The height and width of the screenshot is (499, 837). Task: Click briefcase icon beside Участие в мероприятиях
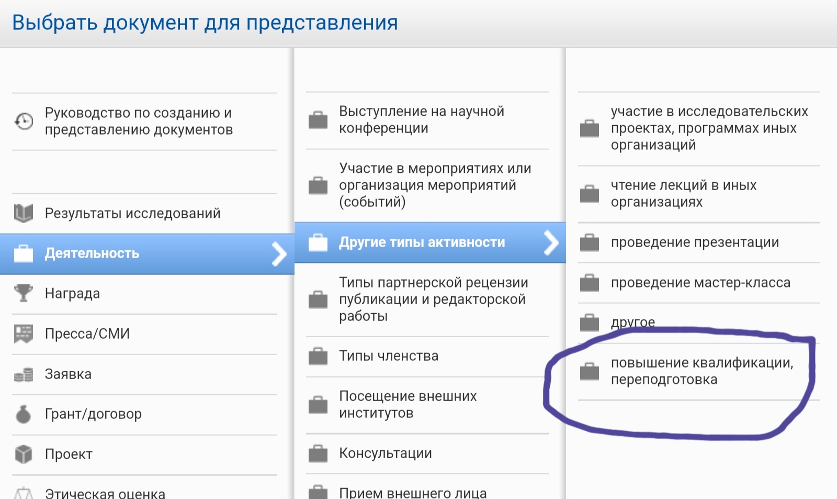tap(318, 185)
